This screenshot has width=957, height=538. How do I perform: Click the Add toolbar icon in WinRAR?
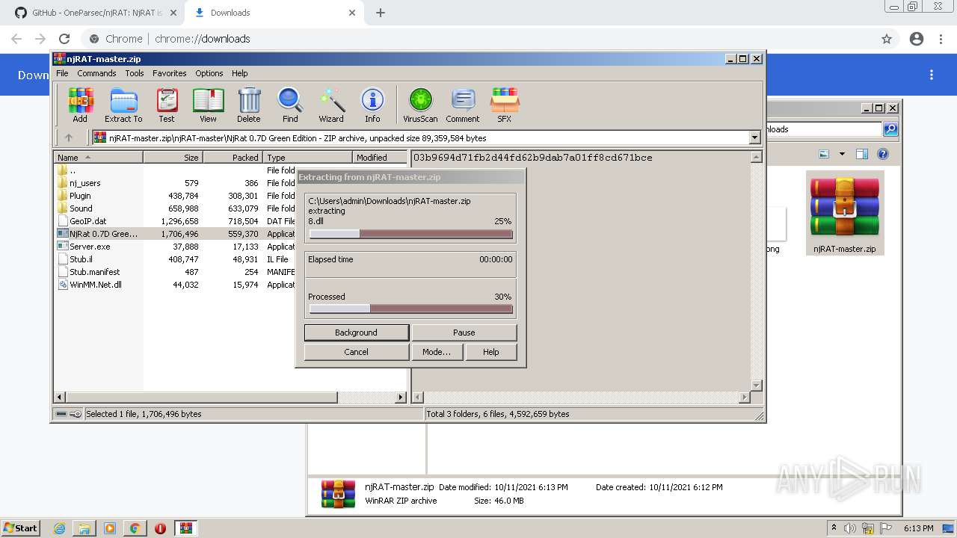tap(80, 105)
